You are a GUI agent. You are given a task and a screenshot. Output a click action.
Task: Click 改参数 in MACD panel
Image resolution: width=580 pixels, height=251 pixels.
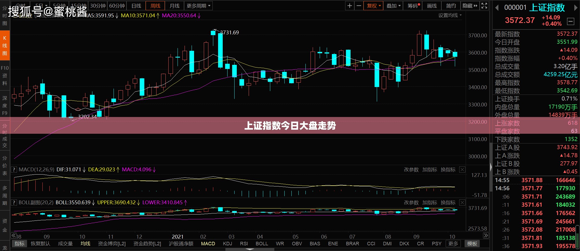point(411,170)
